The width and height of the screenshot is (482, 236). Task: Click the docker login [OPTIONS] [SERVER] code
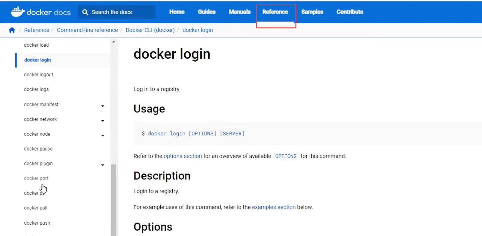pos(196,134)
